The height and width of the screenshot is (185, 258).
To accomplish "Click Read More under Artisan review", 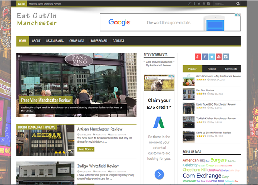I will 86,149.
